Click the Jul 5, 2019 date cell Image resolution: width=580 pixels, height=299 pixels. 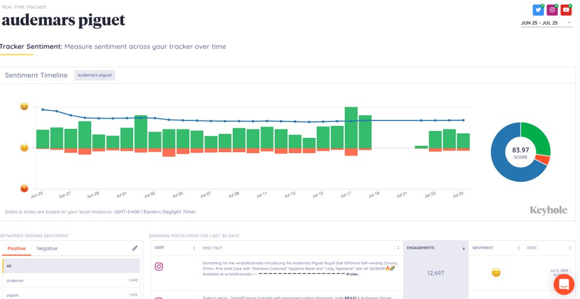pos(559,272)
